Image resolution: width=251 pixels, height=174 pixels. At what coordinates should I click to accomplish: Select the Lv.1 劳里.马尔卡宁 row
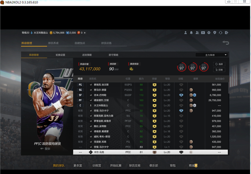tap(151, 147)
